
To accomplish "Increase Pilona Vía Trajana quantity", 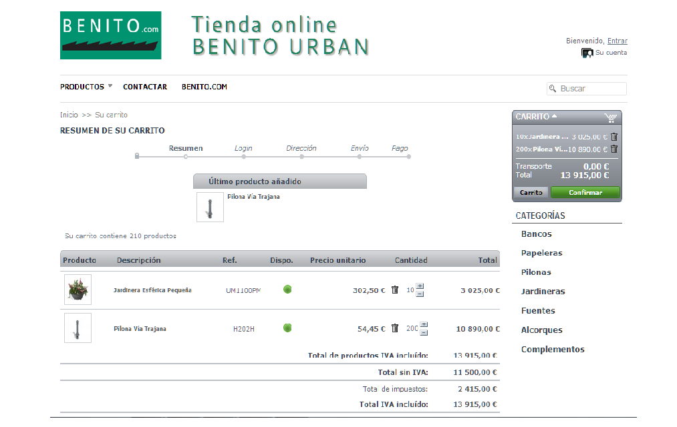I will [424, 324].
